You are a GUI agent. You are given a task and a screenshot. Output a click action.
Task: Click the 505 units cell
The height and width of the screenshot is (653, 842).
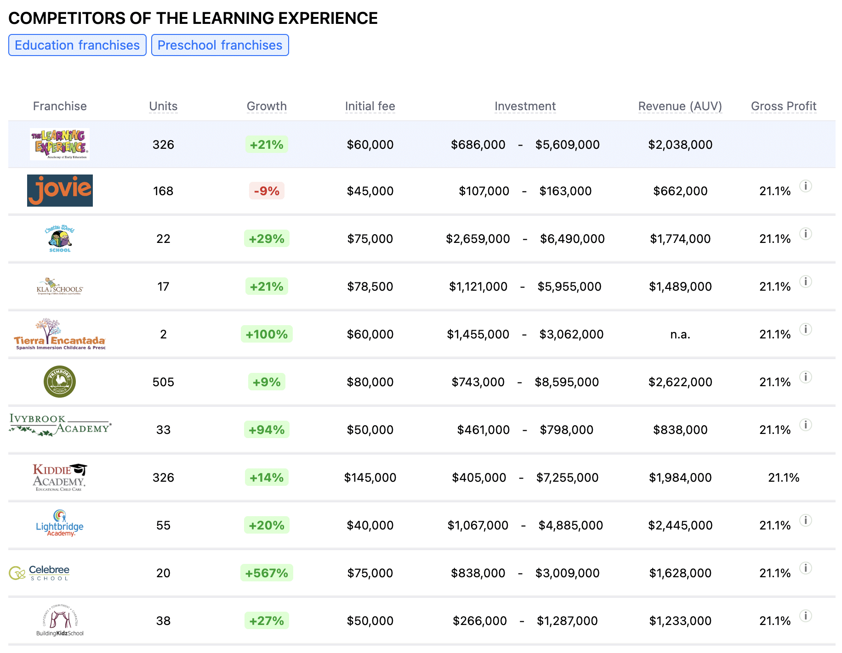coord(163,382)
